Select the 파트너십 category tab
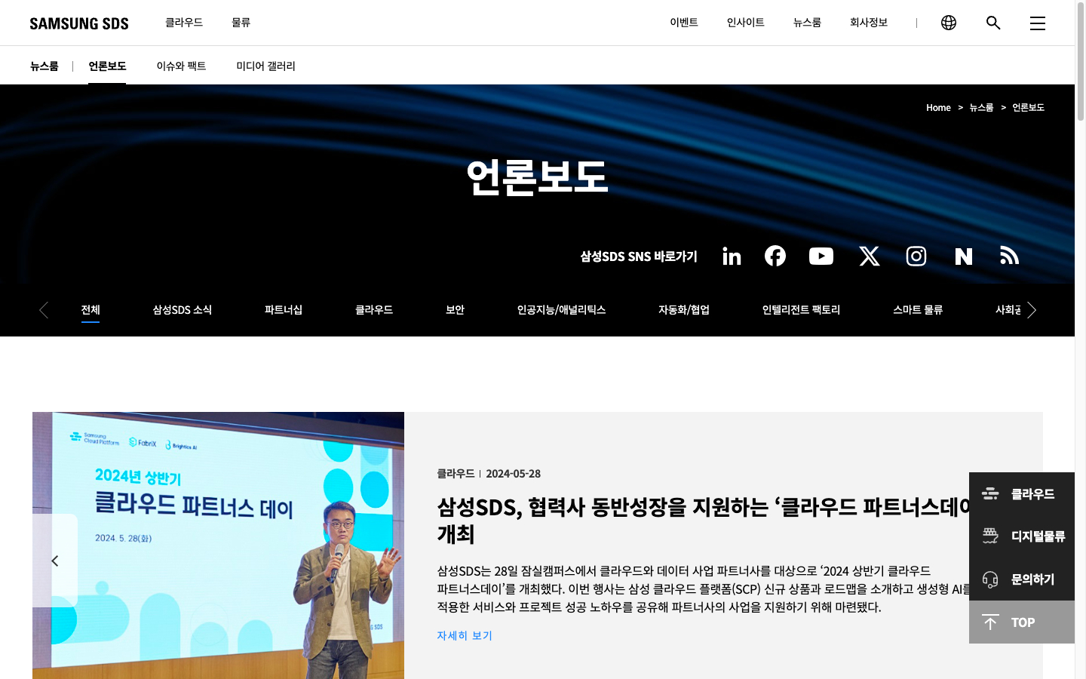This screenshot has width=1086, height=679. coord(284,310)
